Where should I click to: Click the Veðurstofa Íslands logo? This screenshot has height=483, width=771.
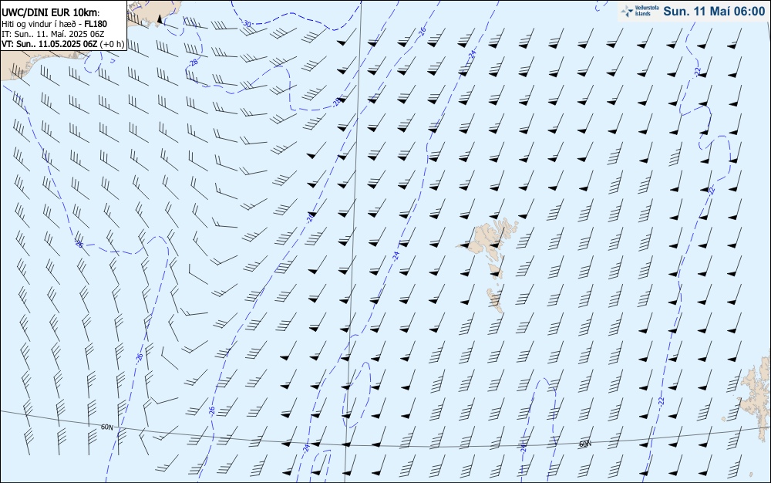(x=640, y=11)
